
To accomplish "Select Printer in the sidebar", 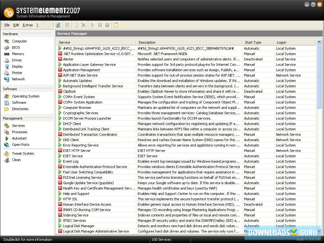I will [x=17, y=73].
